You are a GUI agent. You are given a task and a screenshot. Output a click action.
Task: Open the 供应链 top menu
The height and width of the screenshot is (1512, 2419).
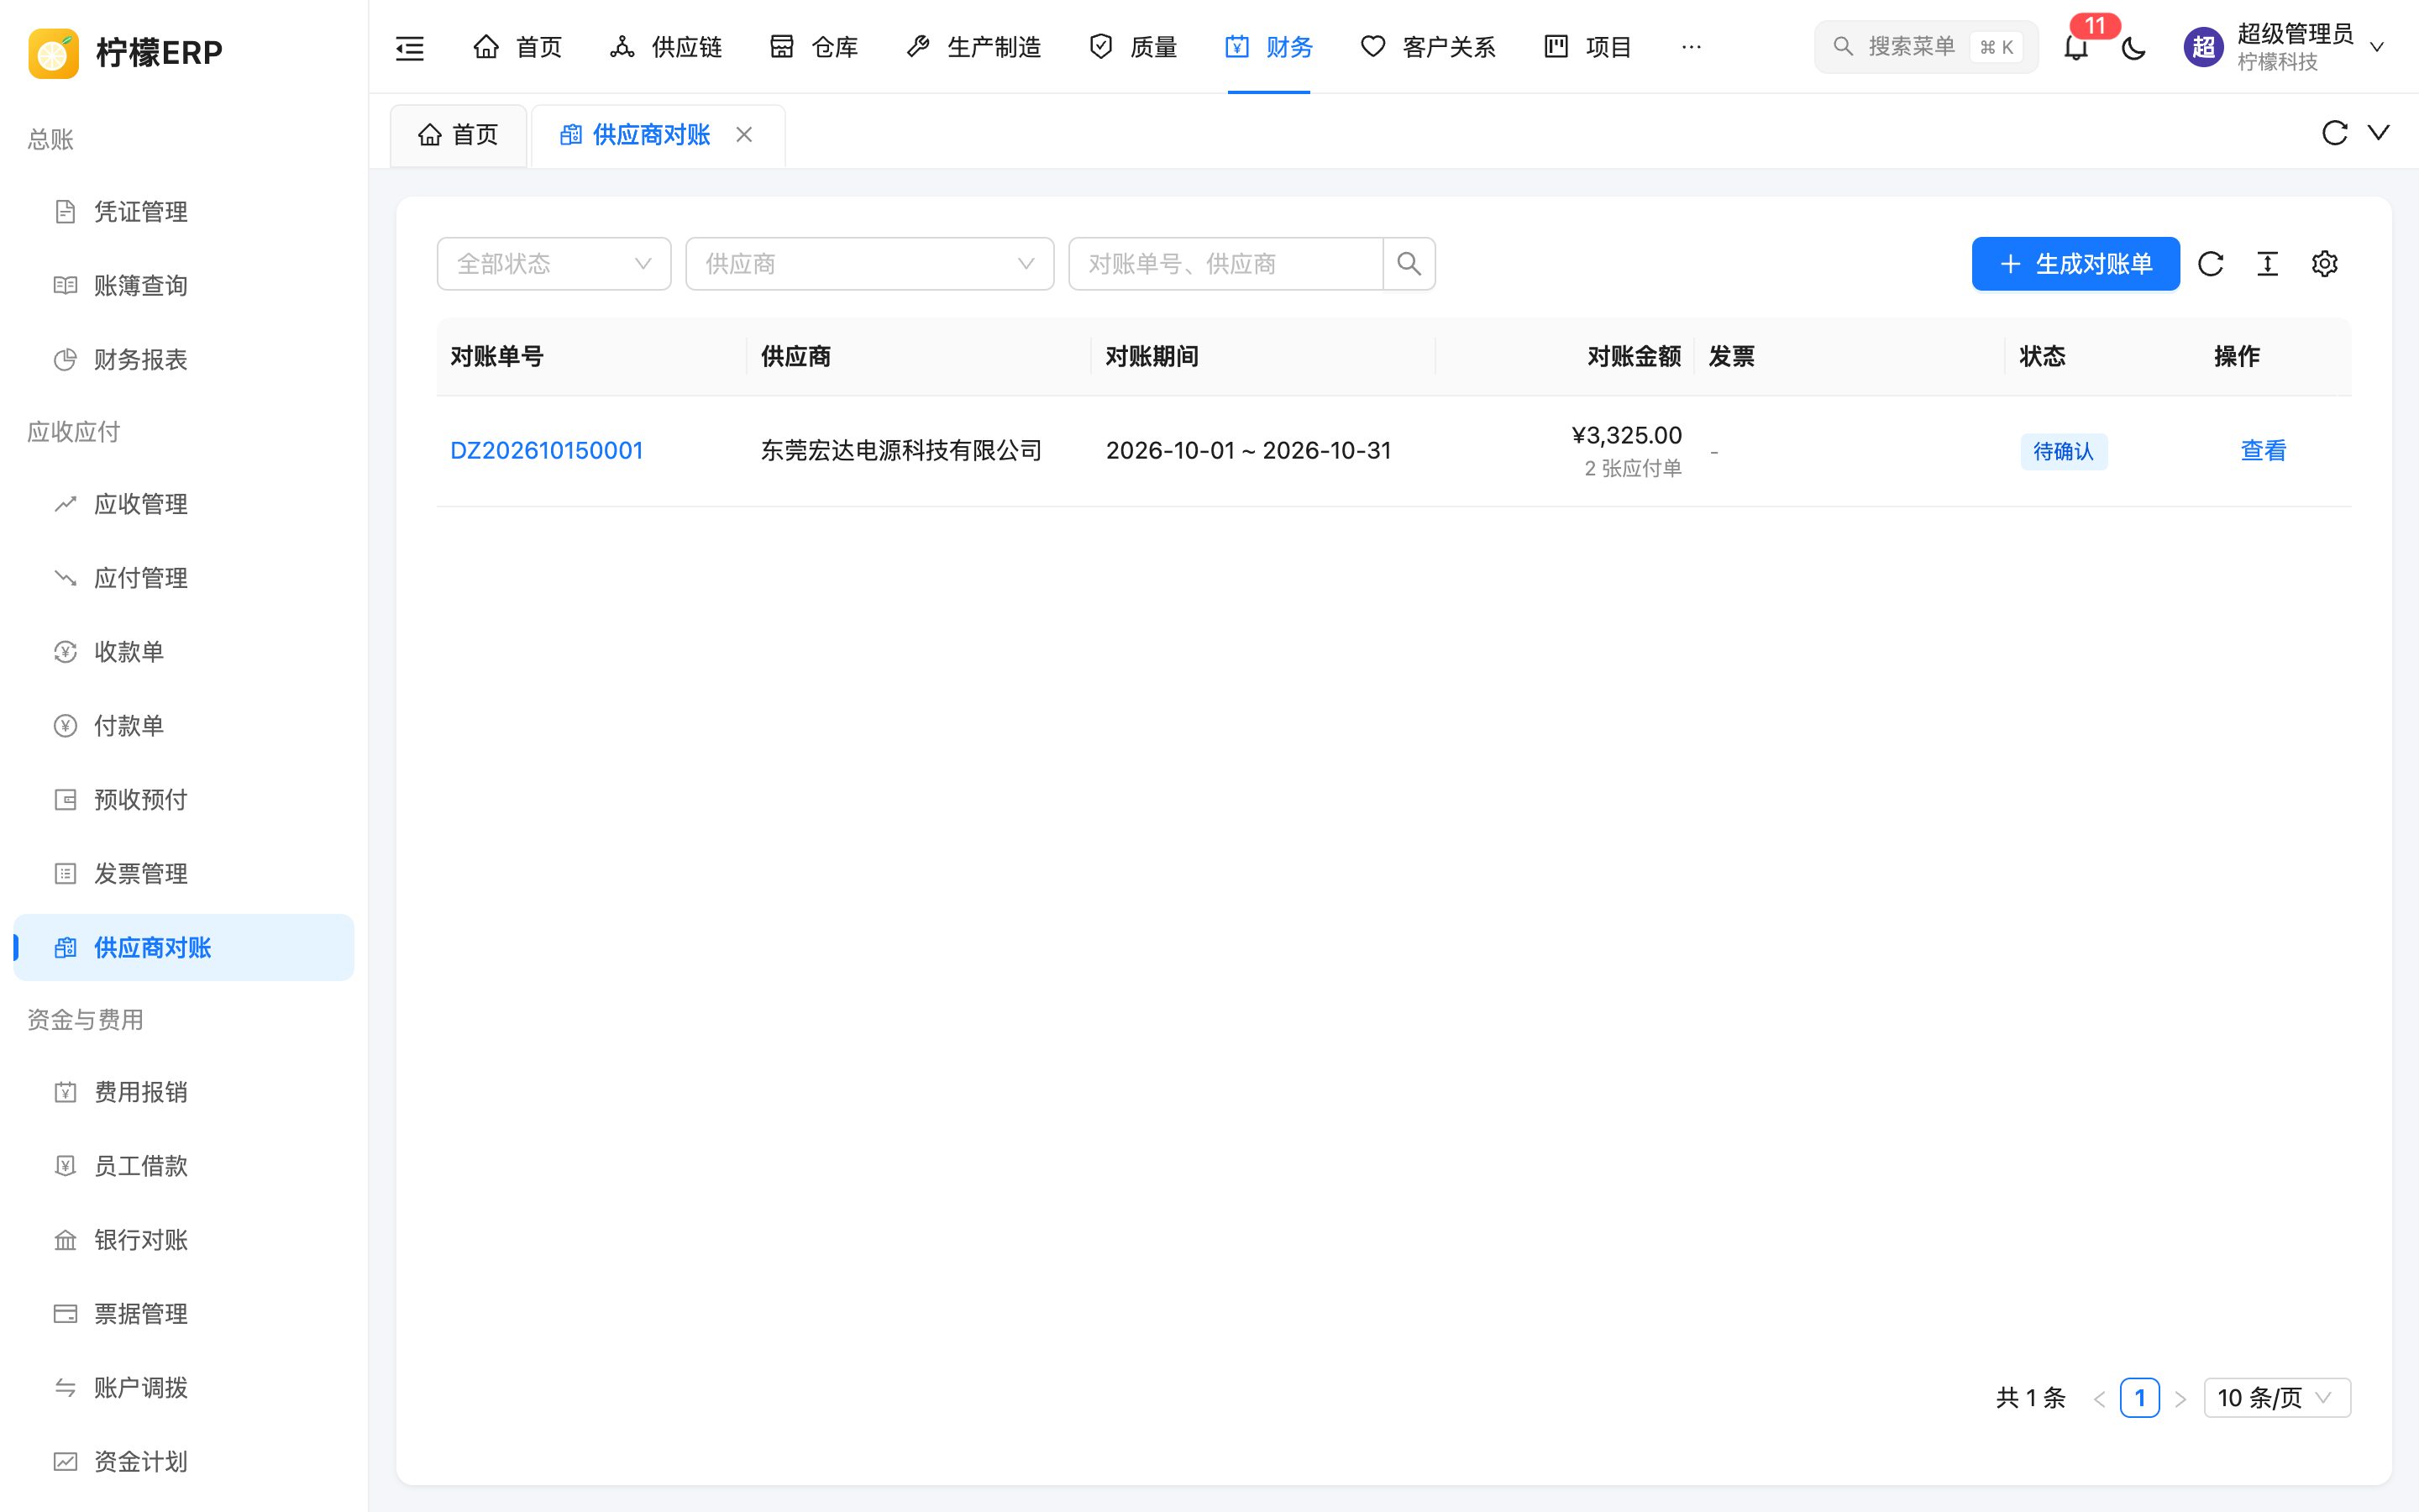(x=666, y=47)
